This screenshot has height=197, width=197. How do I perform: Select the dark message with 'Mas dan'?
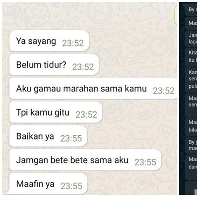click(191, 167)
